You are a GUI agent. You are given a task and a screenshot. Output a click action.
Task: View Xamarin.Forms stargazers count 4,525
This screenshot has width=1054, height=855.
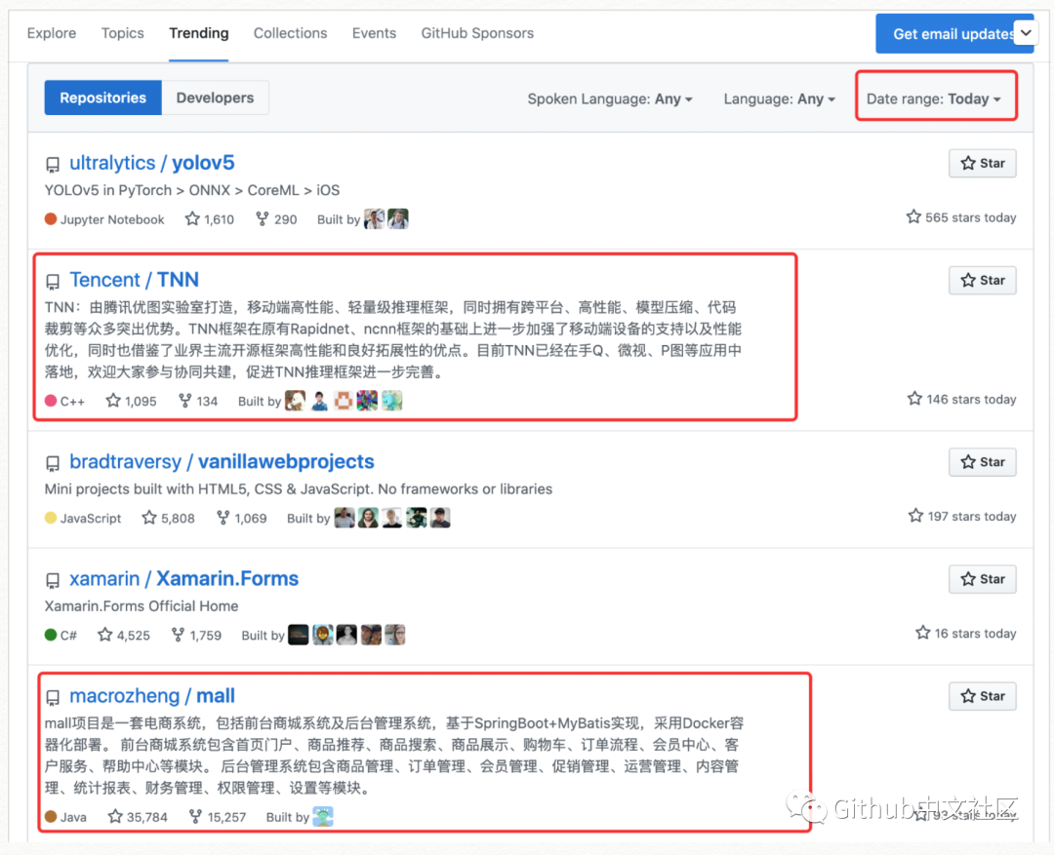[x=124, y=635]
